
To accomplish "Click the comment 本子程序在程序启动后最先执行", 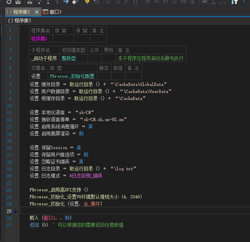I will [x=151, y=58].
